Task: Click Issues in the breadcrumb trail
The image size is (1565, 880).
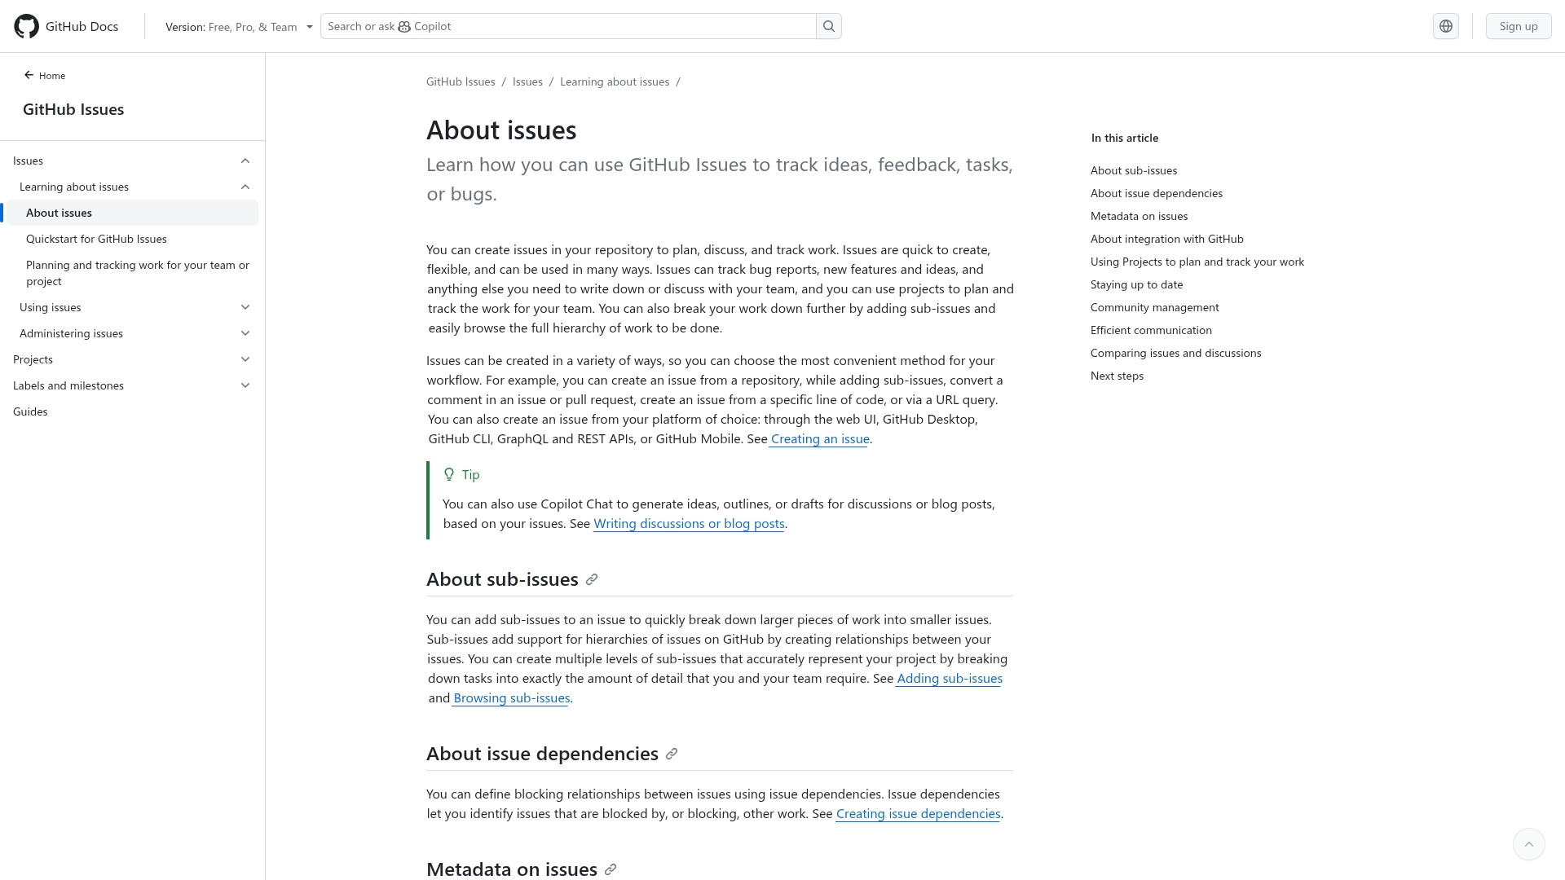Action: 527,81
